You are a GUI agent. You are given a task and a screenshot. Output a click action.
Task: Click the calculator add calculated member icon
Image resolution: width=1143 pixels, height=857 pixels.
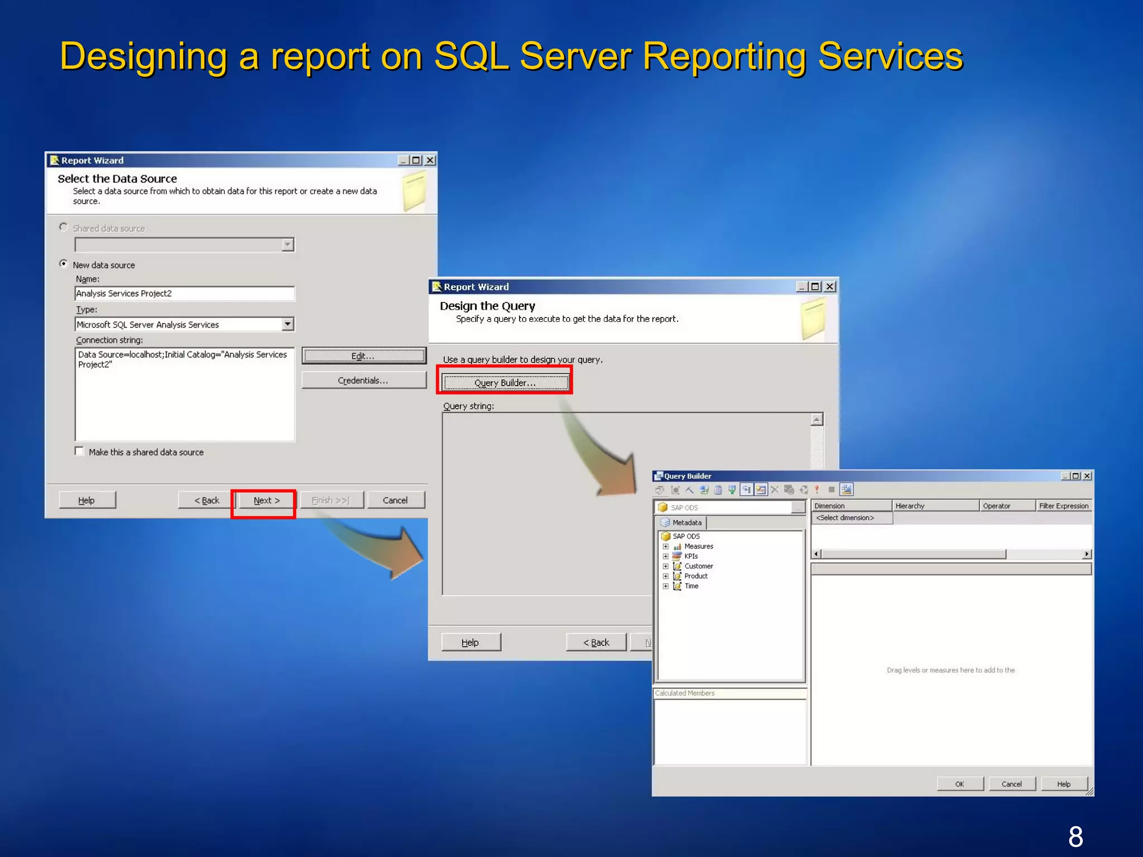[x=718, y=490]
